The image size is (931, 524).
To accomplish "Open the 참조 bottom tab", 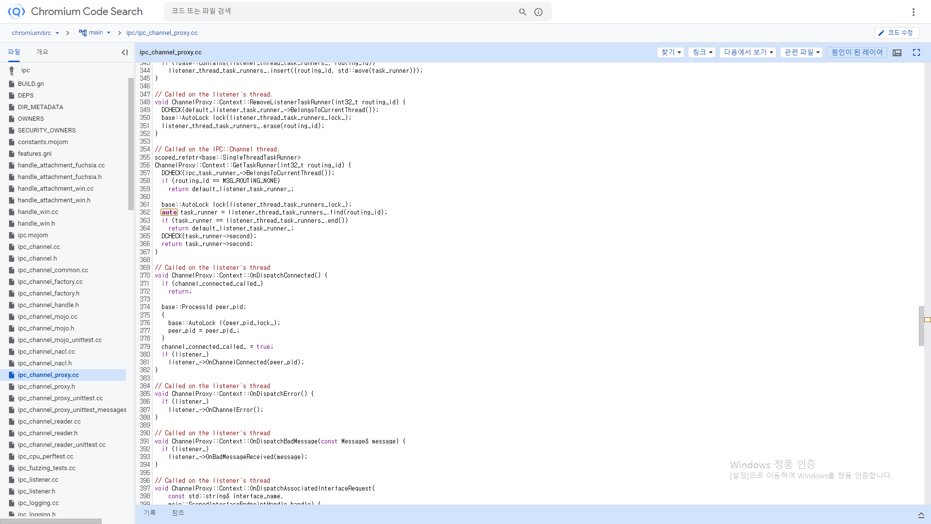I will [178, 513].
